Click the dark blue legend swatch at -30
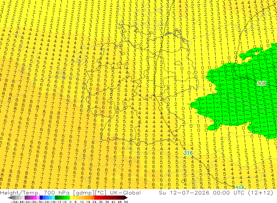Viewport: 277px width, 203px height. 41,197
